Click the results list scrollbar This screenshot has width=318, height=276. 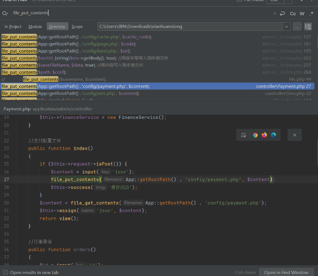(x=317, y=42)
